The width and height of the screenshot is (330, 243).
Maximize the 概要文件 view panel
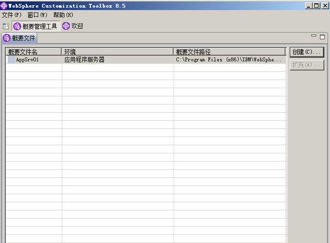pyautogui.click(x=322, y=37)
